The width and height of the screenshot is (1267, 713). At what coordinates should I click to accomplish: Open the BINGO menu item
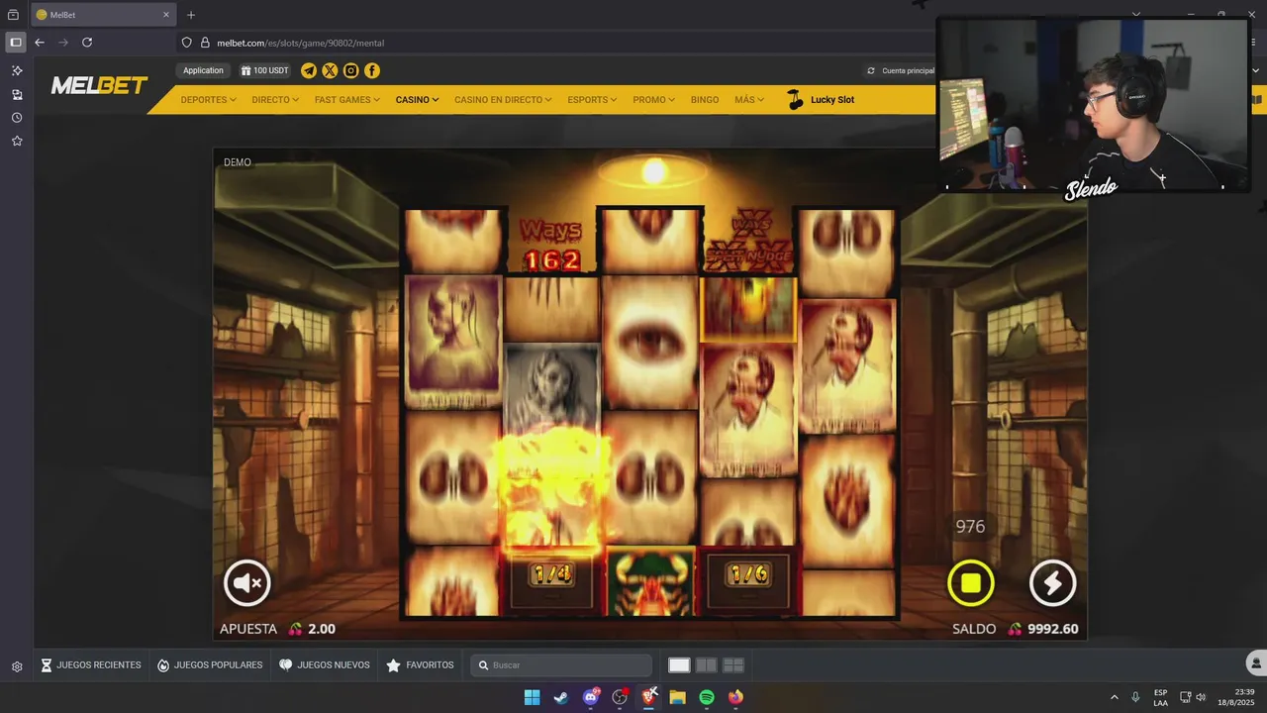705,100
